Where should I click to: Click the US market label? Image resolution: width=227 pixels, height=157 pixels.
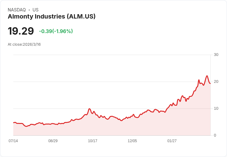click(35, 10)
